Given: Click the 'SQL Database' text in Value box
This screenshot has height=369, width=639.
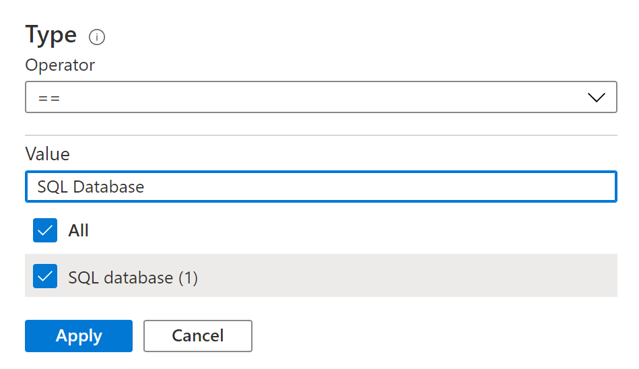Looking at the screenshot, I should pos(91,187).
